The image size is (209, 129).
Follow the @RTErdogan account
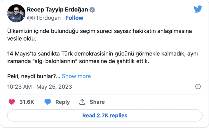tap(74, 18)
